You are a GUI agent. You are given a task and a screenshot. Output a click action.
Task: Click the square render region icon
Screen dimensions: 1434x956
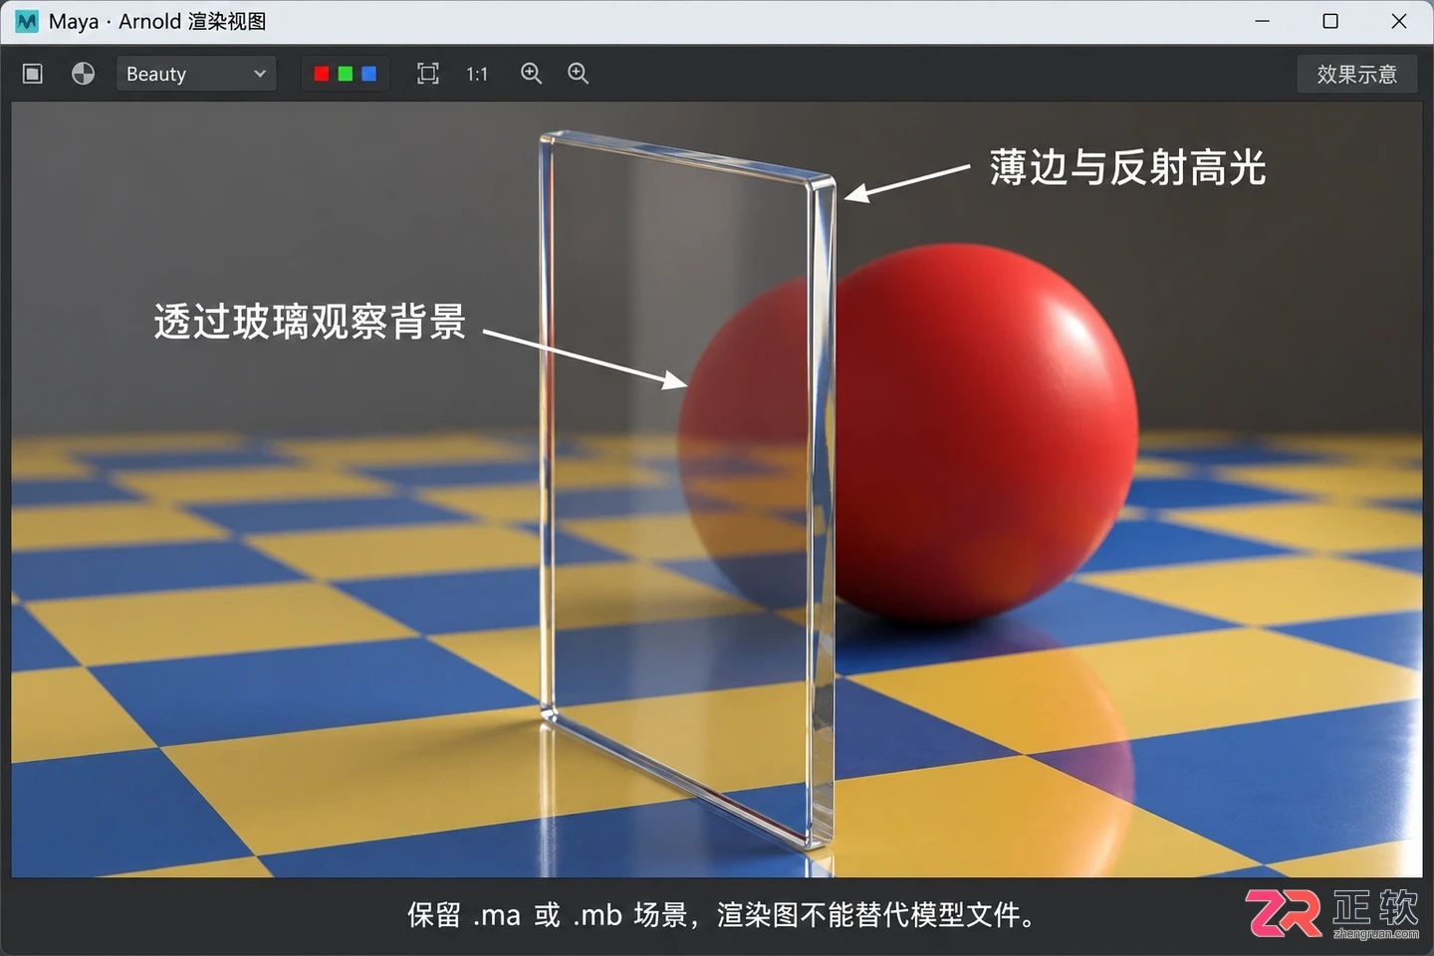[33, 74]
